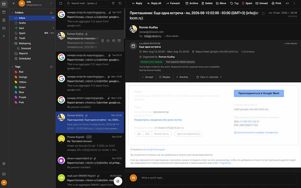Open the calendar icon in left rail
The image size is (301, 188).
tap(4, 12)
